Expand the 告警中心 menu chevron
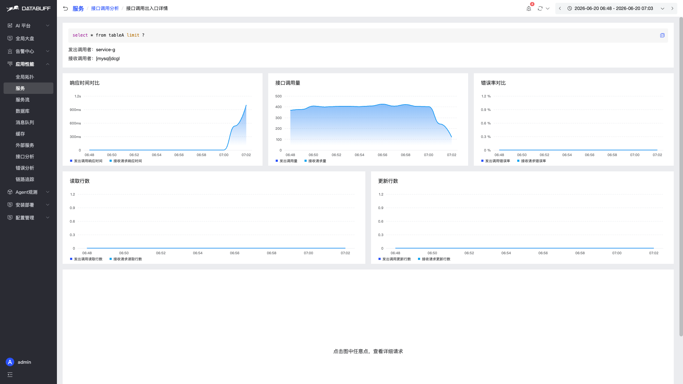The image size is (683, 384). pyautogui.click(x=48, y=51)
